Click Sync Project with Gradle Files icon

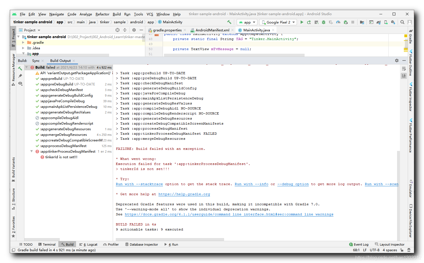click(379, 22)
